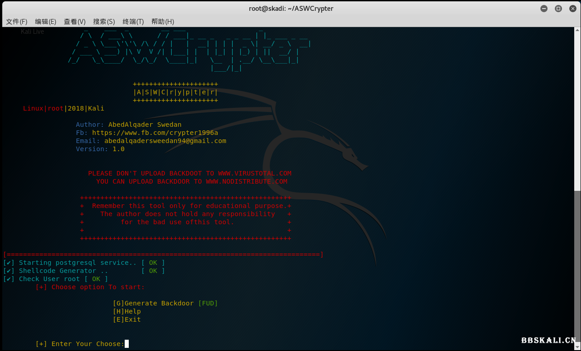Click the [G]Generate Backdoor option text
Image resolution: width=581 pixels, height=351 pixels.
tap(153, 303)
